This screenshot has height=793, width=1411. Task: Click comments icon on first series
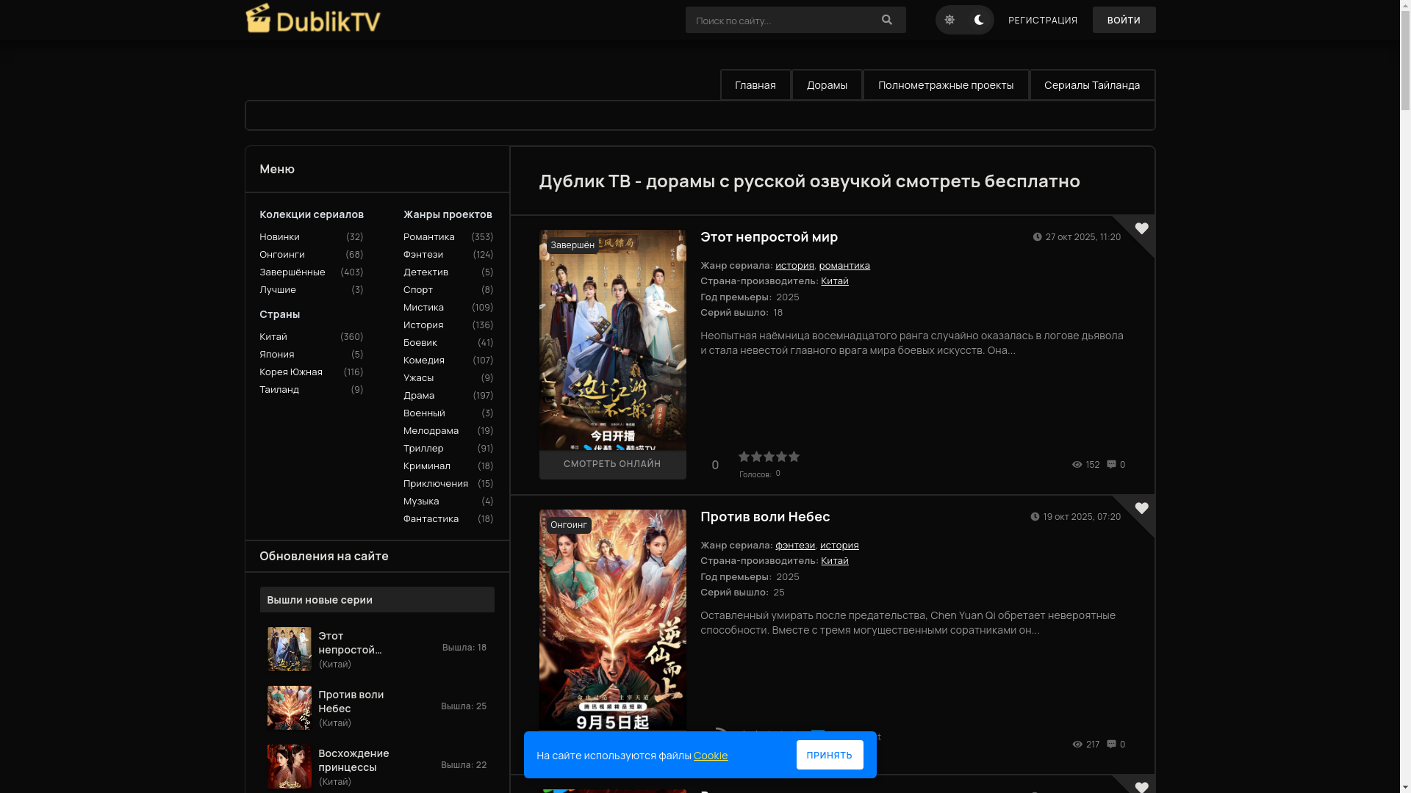(1111, 464)
